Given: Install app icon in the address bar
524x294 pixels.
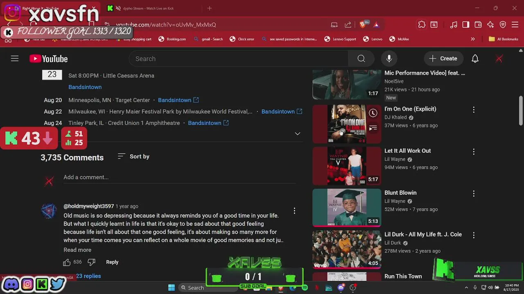Looking at the screenshot, I should pyautogui.click(x=334, y=24).
